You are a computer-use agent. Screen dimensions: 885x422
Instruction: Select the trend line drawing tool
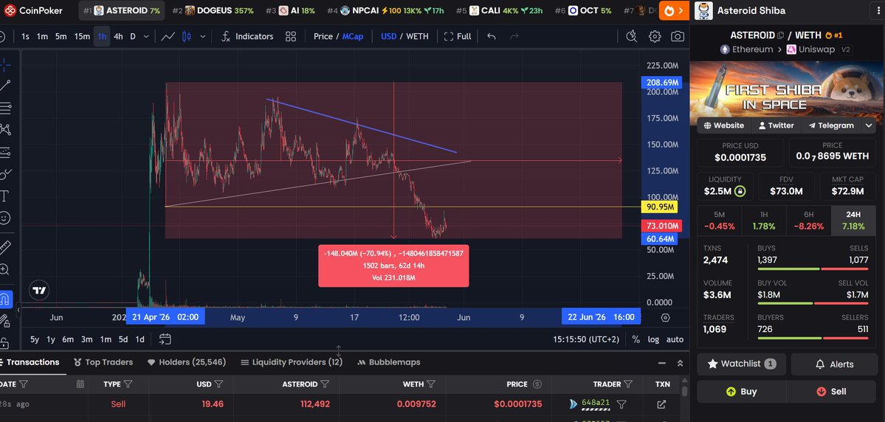[5, 86]
